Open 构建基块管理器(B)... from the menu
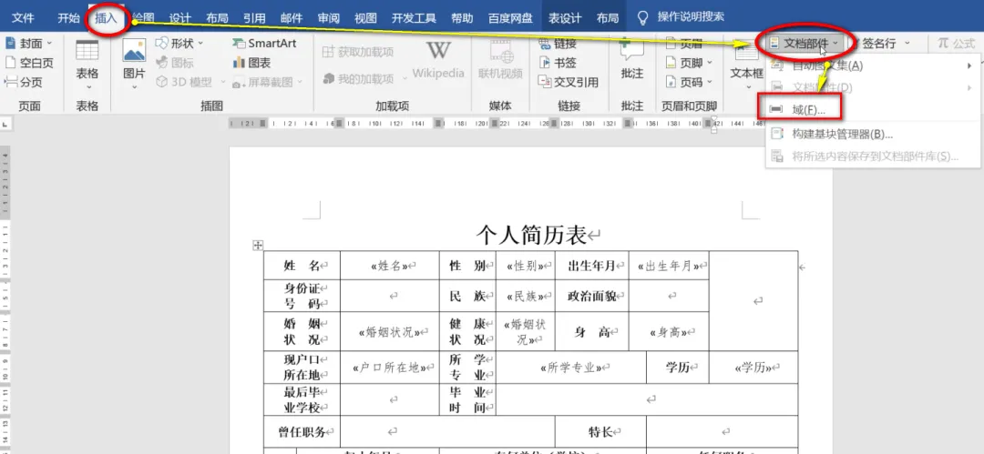This screenshot has height=454, width=984. (873, 134)
